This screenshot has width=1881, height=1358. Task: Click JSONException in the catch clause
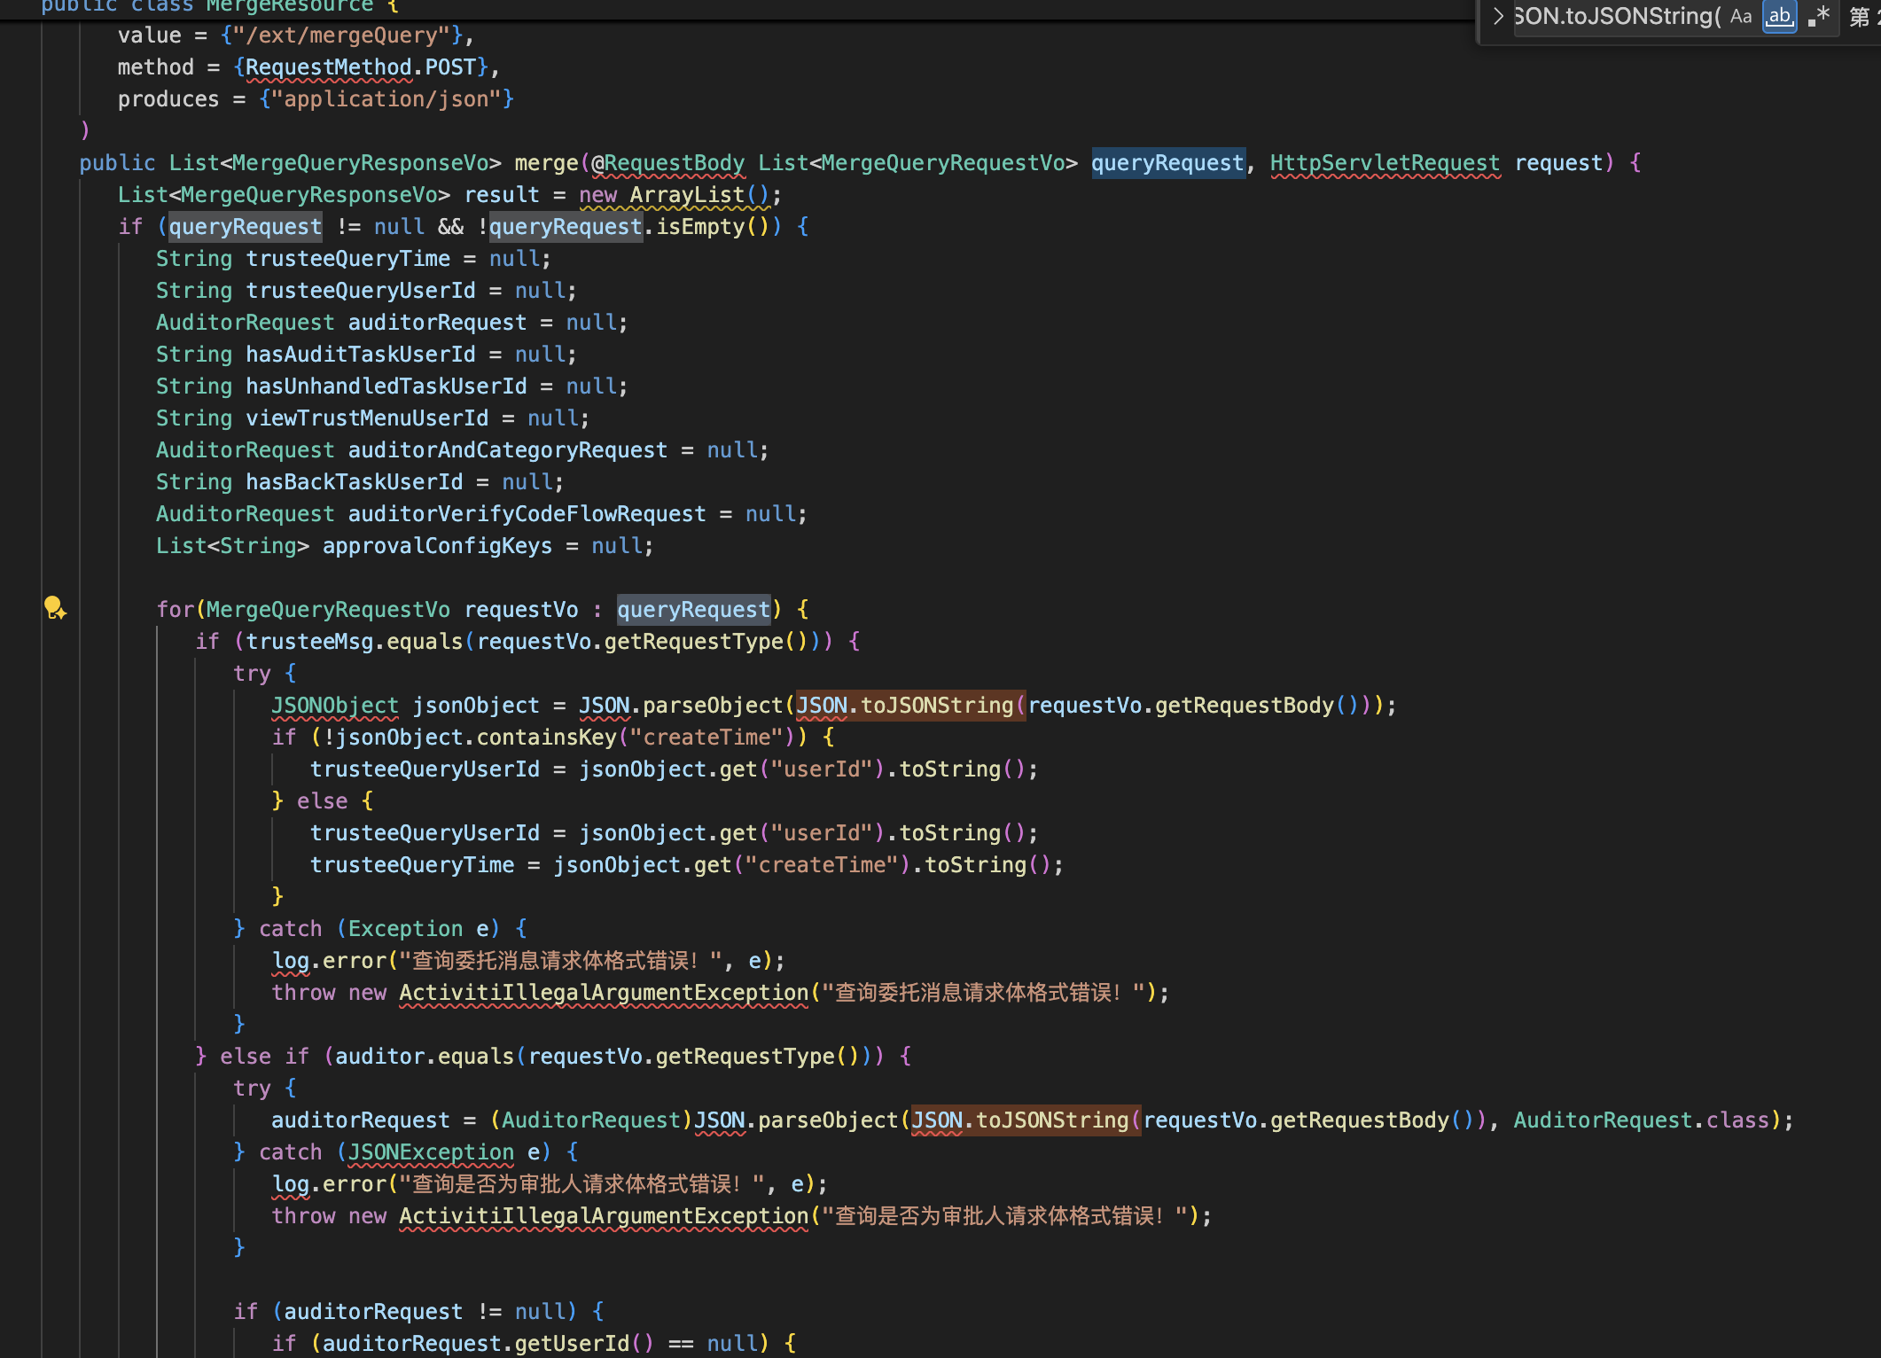click(431, 1152)
